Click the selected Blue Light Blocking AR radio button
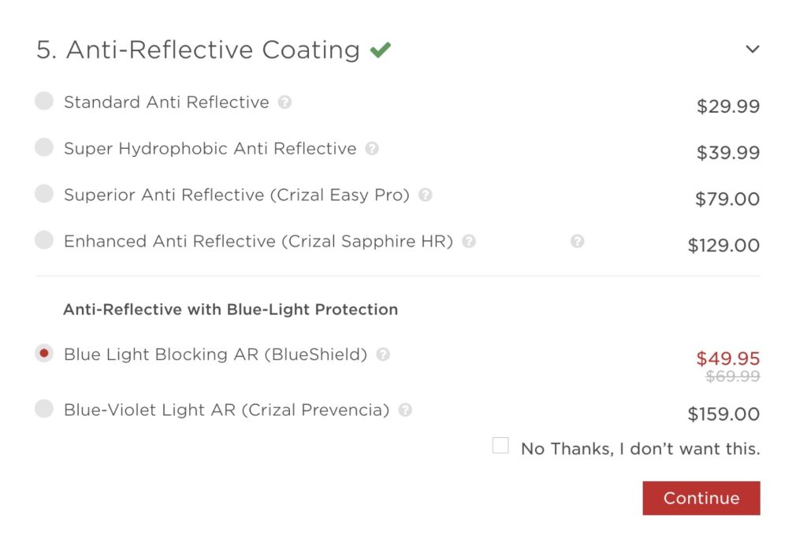Viewport: 807px width, 538px height. pyautogui.click(x=45, y=354)
